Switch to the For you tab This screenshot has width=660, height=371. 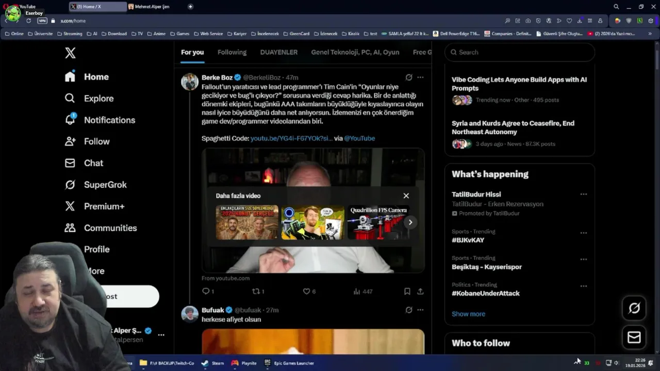[x=192, y=52]
